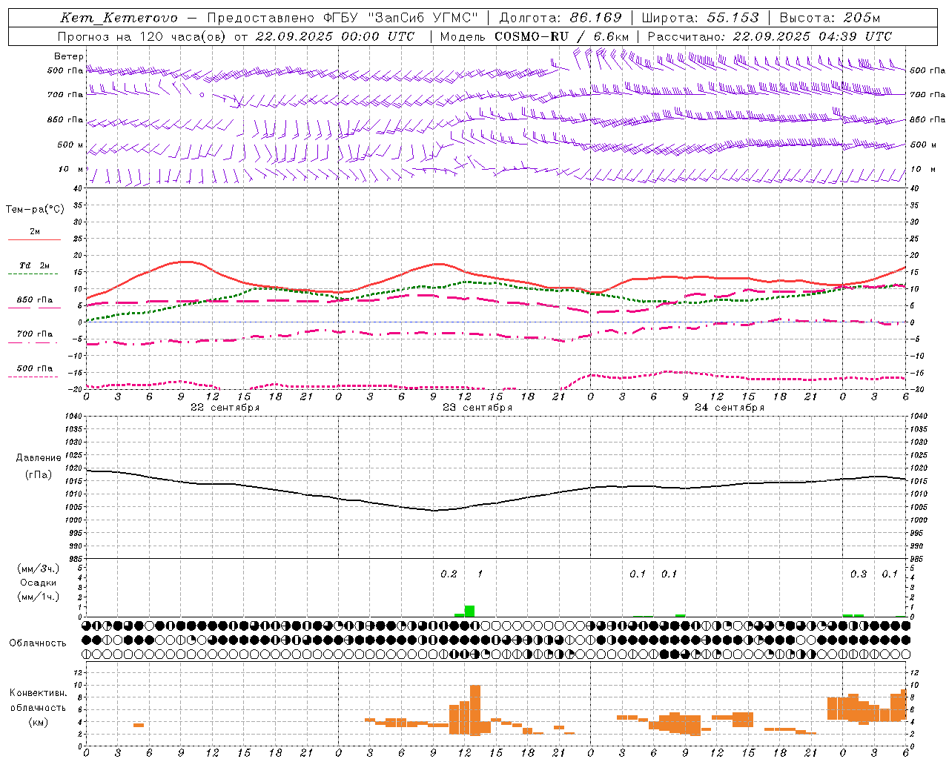Screen dimensions: 949x759
Task: Click the 10 м wind level label on left axis
Action: click(x=70, y=169)
